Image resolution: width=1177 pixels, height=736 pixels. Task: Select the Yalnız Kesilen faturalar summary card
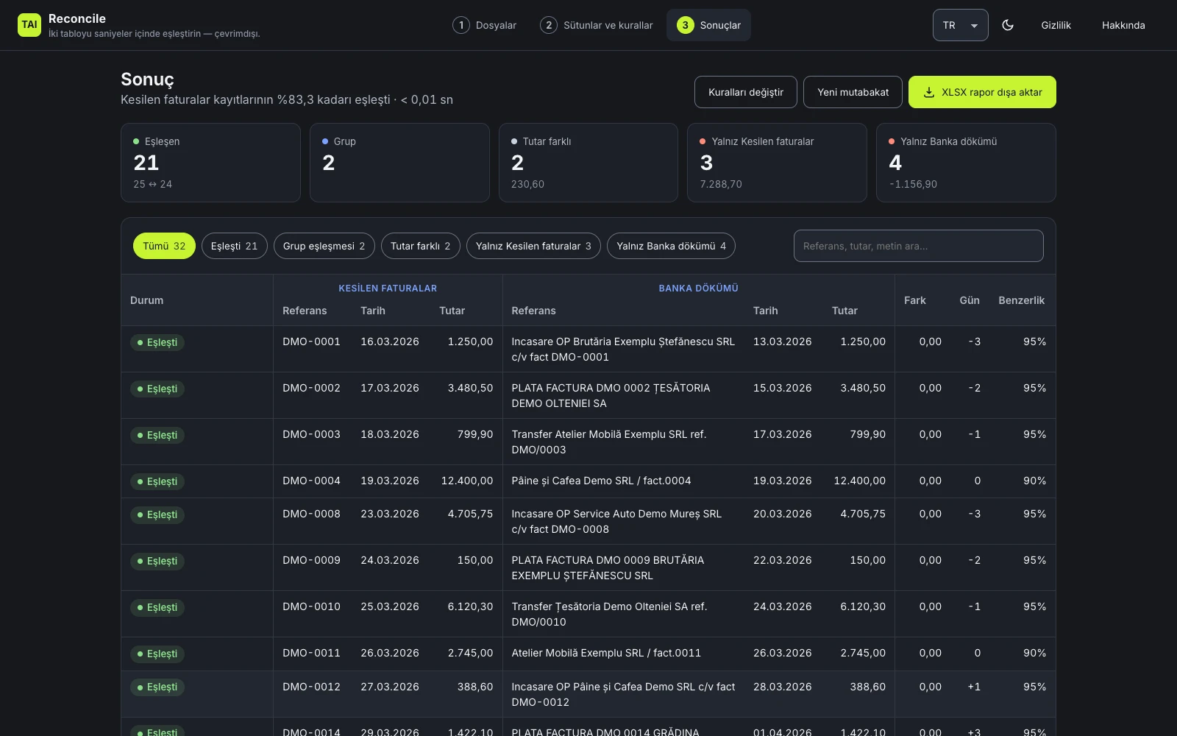pos(777,163)
